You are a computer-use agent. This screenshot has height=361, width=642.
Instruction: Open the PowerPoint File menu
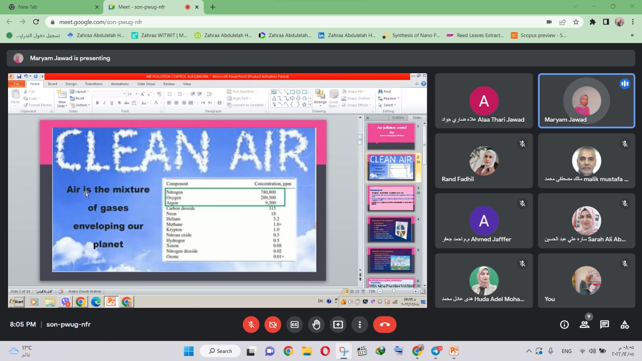coord(17,84)
